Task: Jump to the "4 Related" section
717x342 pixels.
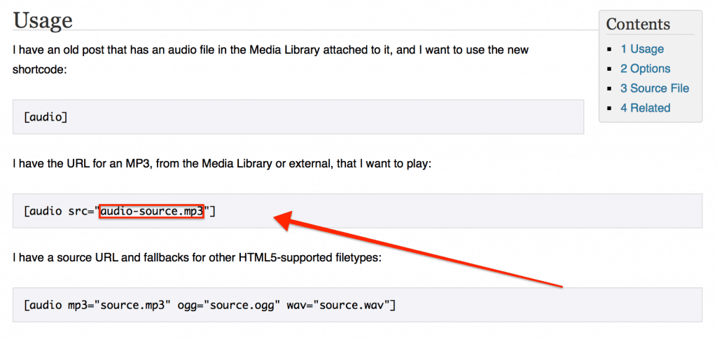Action: click(x=645, y=108)
